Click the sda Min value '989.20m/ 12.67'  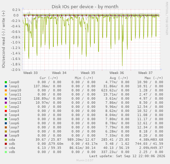81,140
